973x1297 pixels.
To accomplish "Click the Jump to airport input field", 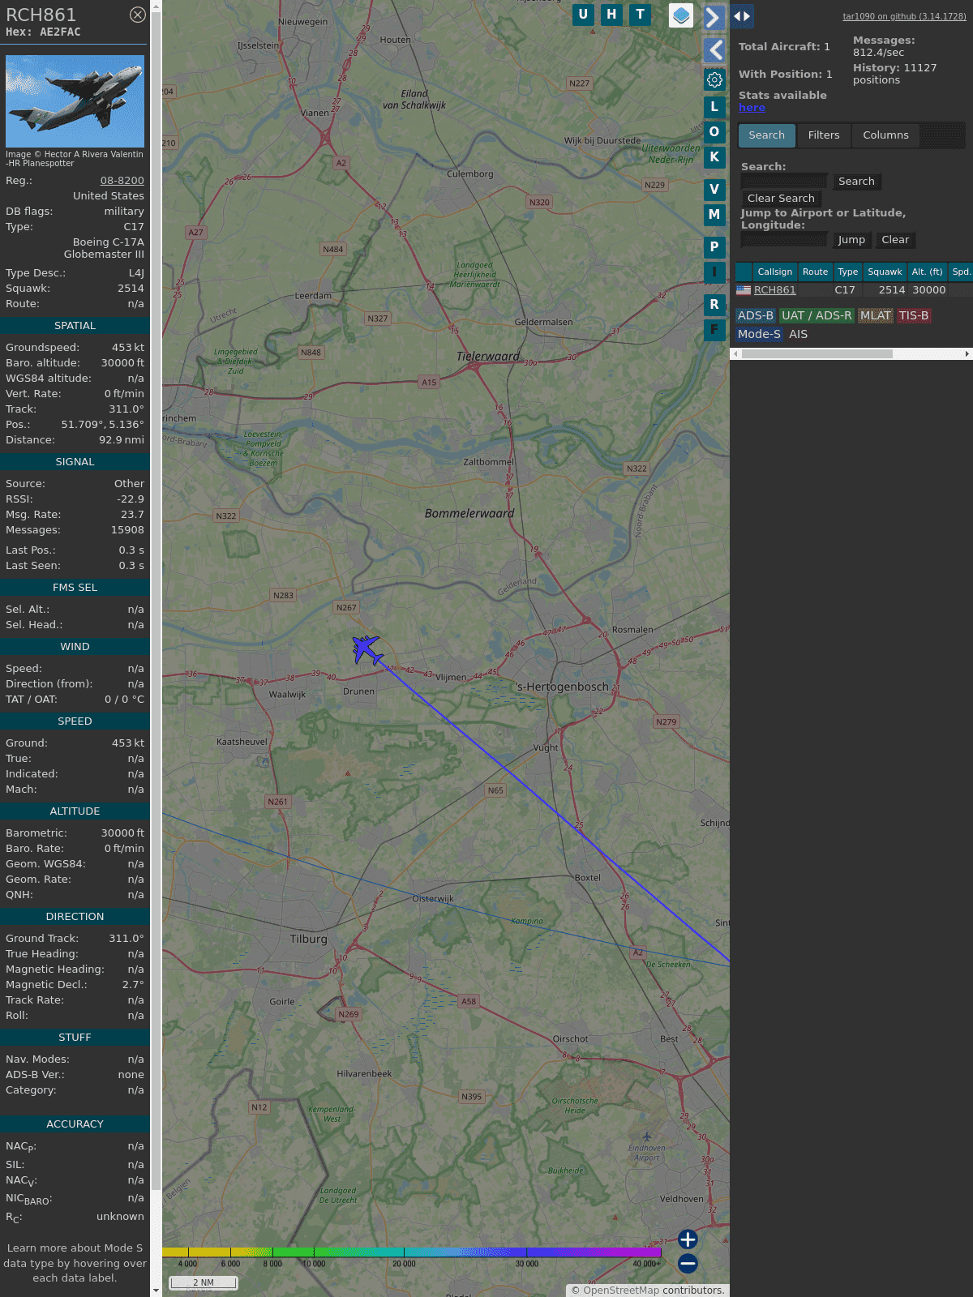I will [x=784, y=240].
